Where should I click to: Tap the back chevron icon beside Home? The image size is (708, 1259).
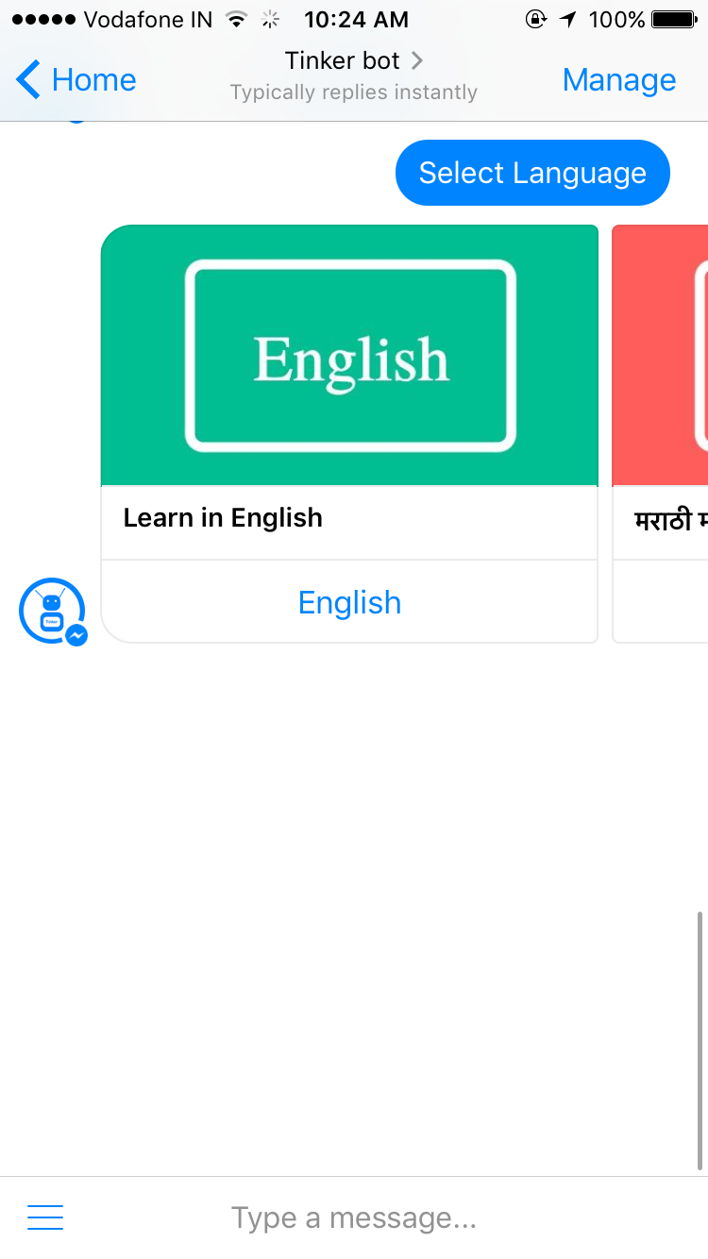[x=28, y=79]
